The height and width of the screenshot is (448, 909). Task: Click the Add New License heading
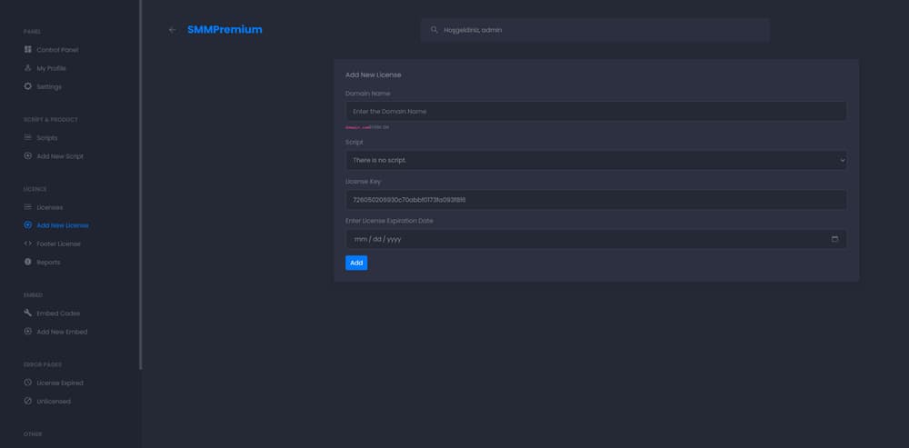coord(374,75)
